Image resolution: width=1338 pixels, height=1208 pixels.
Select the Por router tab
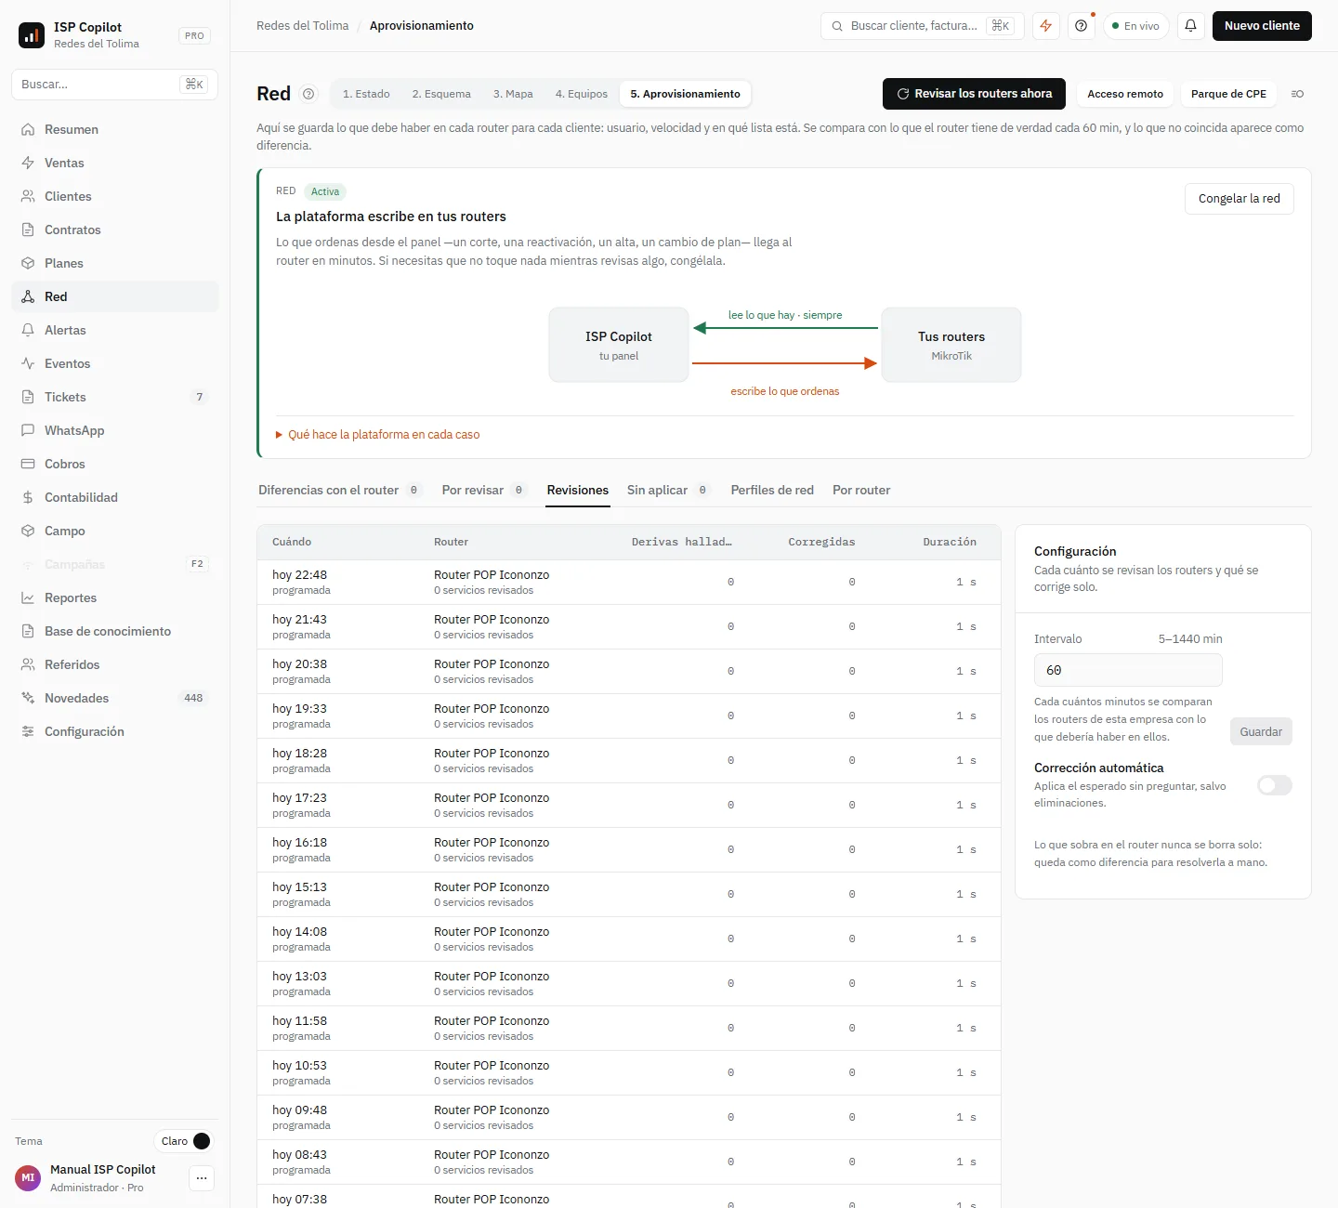pyautogui.click(x=861, y=491)
